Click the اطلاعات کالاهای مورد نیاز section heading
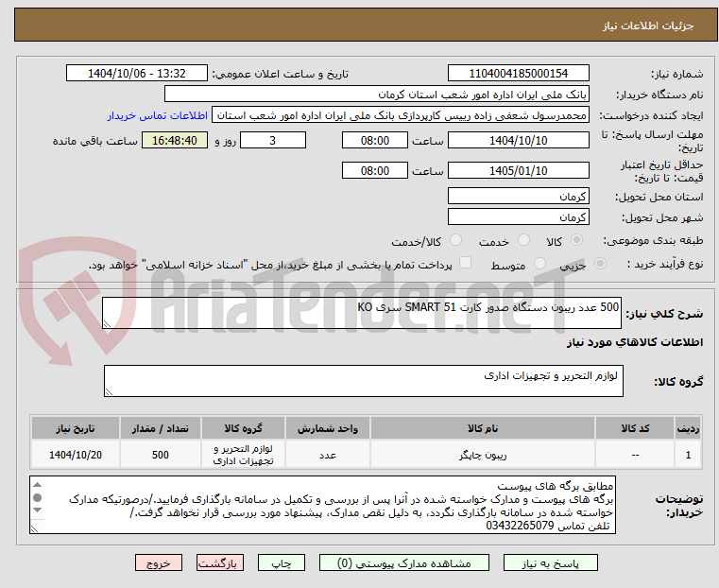Screen dimensions: 719x588 click(635, 342)
